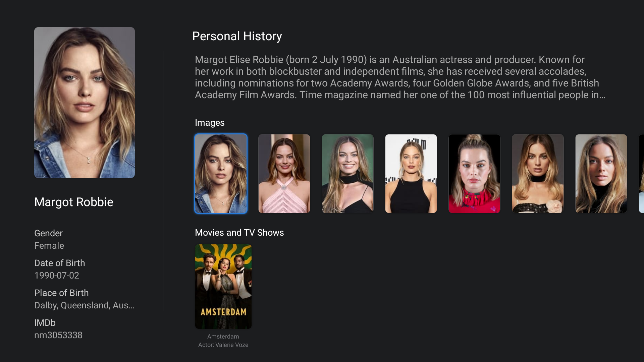Select the highlighted denim jacket image thumbnail
Viewport: 644px width, 362px height.
[221, 174]
